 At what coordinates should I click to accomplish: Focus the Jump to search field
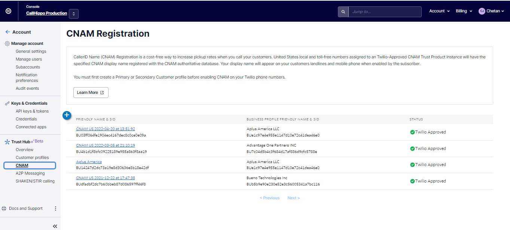pos(385,12)
